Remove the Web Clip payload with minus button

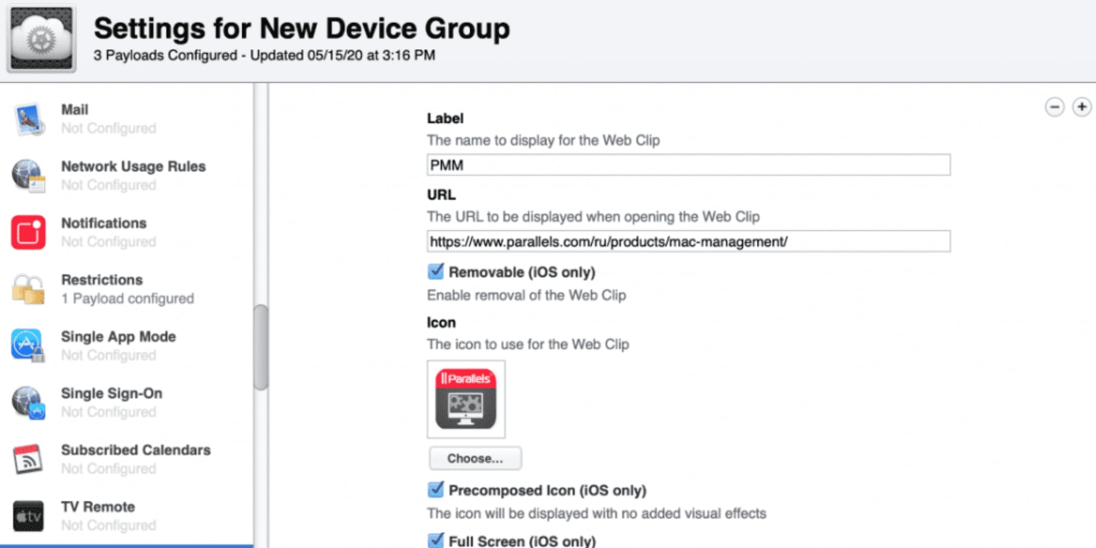[1054, 107]
